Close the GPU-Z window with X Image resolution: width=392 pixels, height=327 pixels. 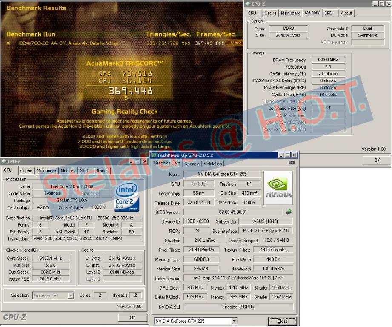click(295, 155)
